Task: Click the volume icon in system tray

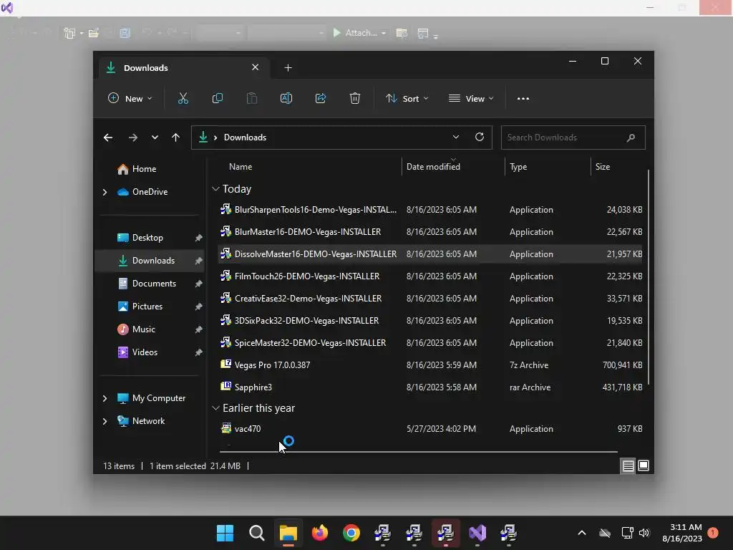Action: [x=644, y=533]
